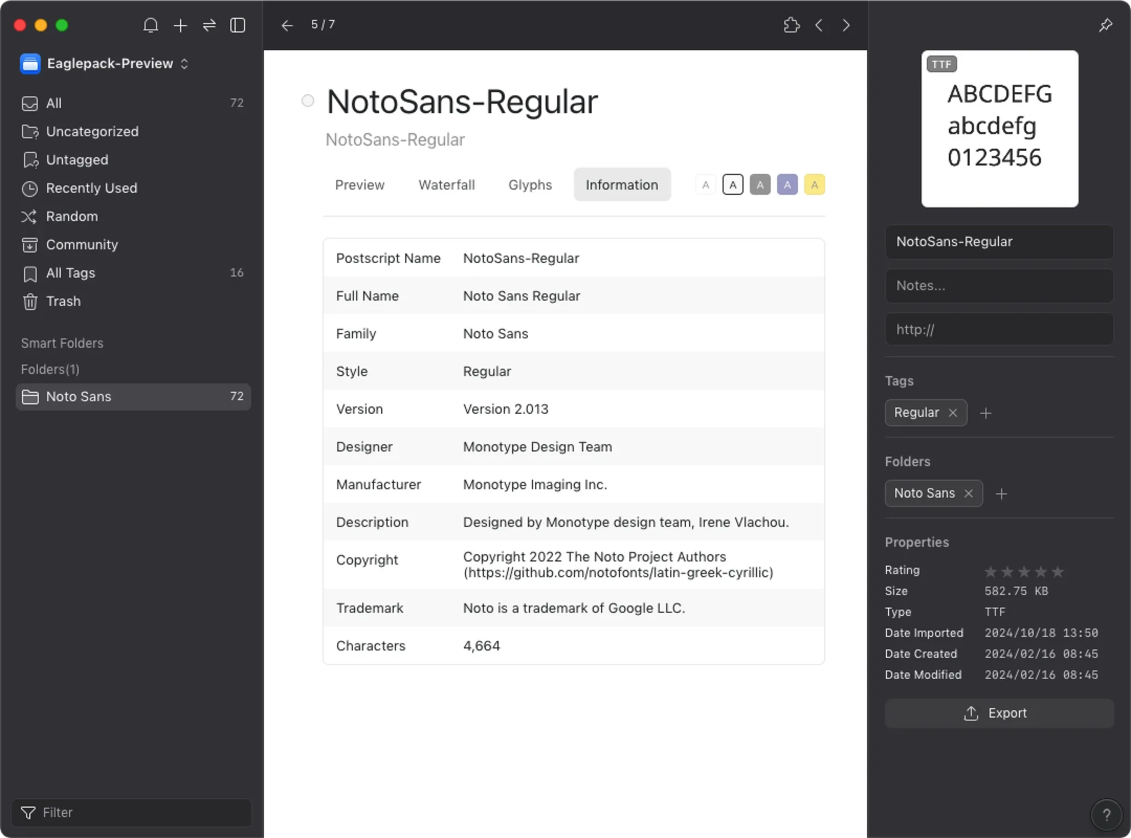Click the Copyright github URL text
The height and width of the screenshot is (838, 1131).
pyautogui.click(x=618, y=573)
